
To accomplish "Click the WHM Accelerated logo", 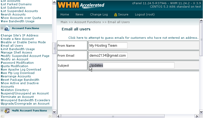I will [x=81, y=5].
